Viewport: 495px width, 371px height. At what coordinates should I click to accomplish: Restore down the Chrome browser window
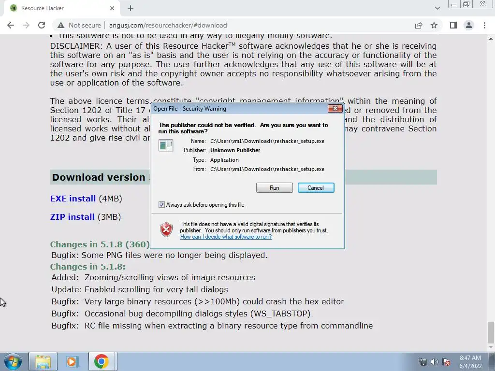(x=466, y=4)
